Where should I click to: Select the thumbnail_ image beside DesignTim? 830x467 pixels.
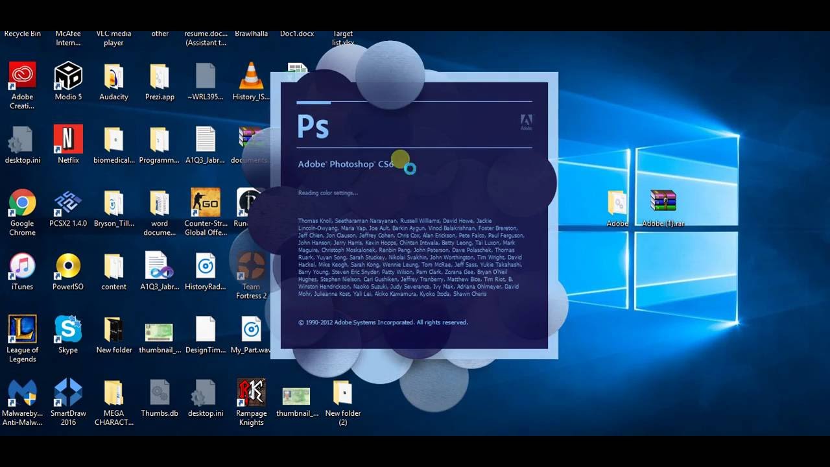(x=160, y=333)
